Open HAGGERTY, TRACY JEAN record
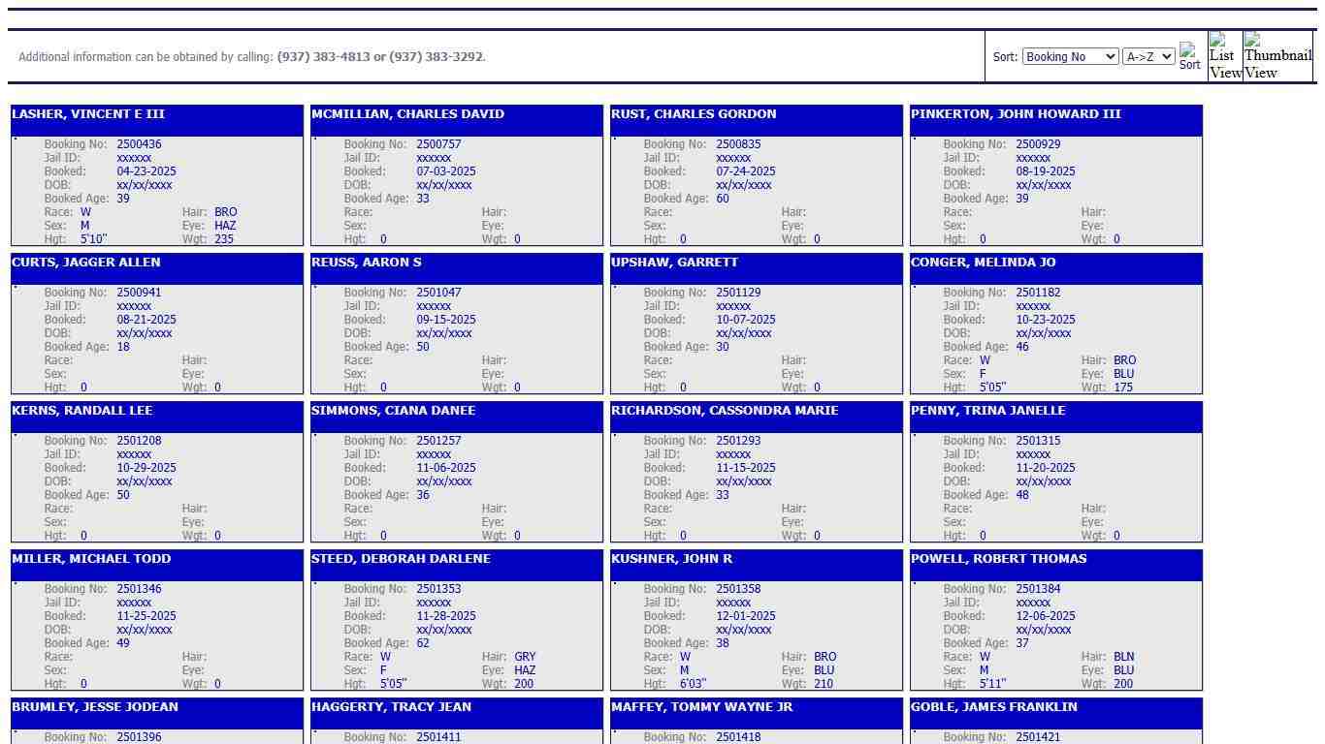 (391, 707)
